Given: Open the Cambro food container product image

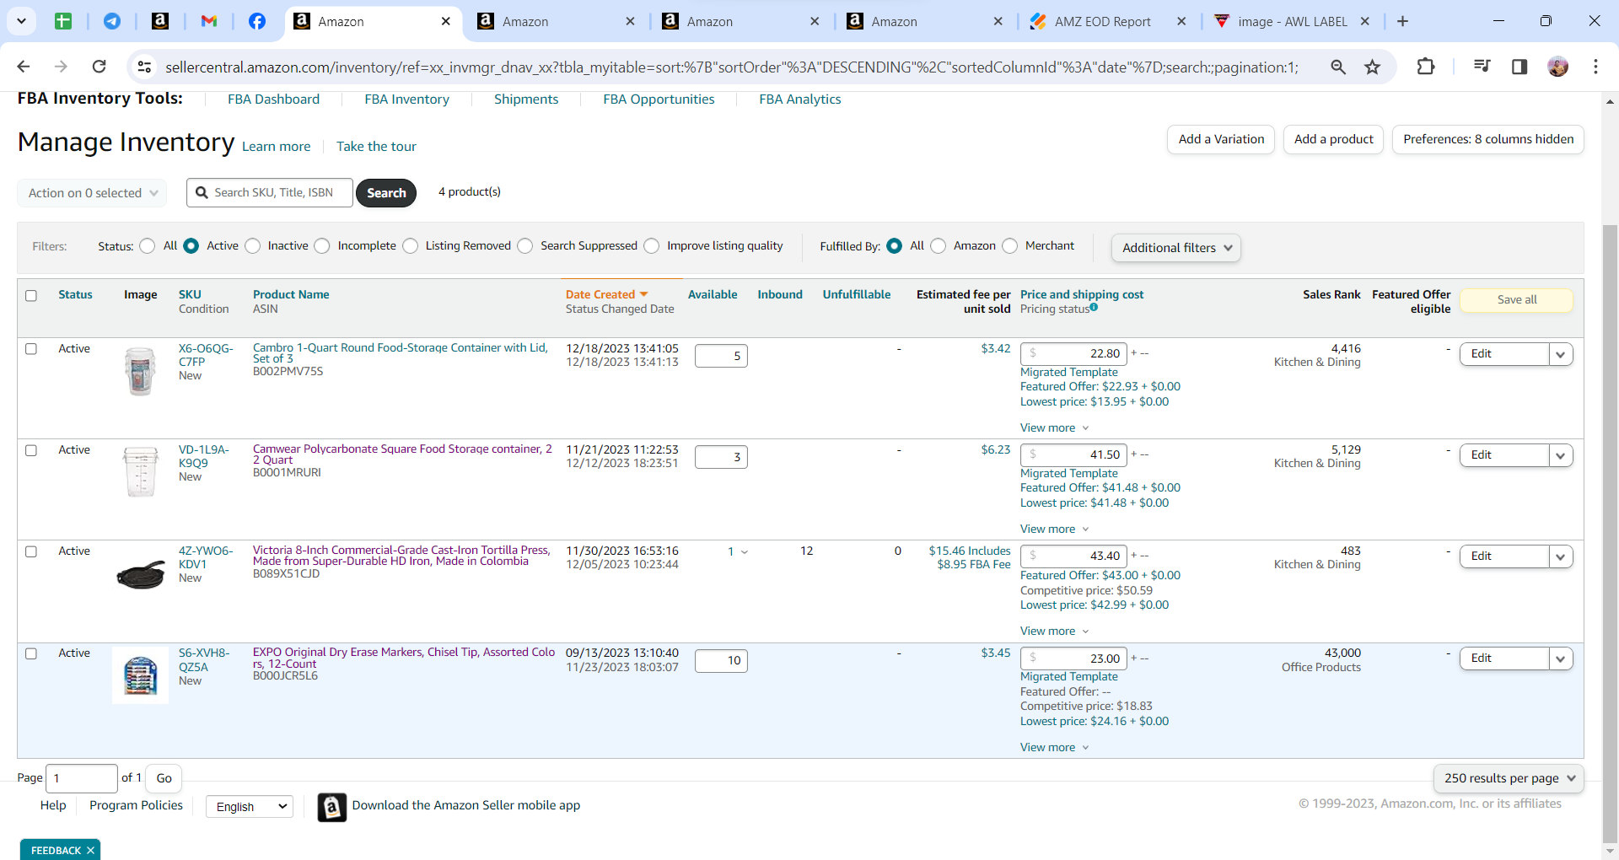Looking at the screenshot, I should pyautogui.click(x=140, y=371).
